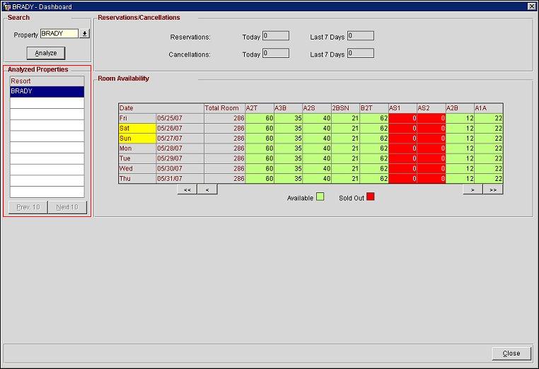Click Reservations Today value field

pos(275,36)
